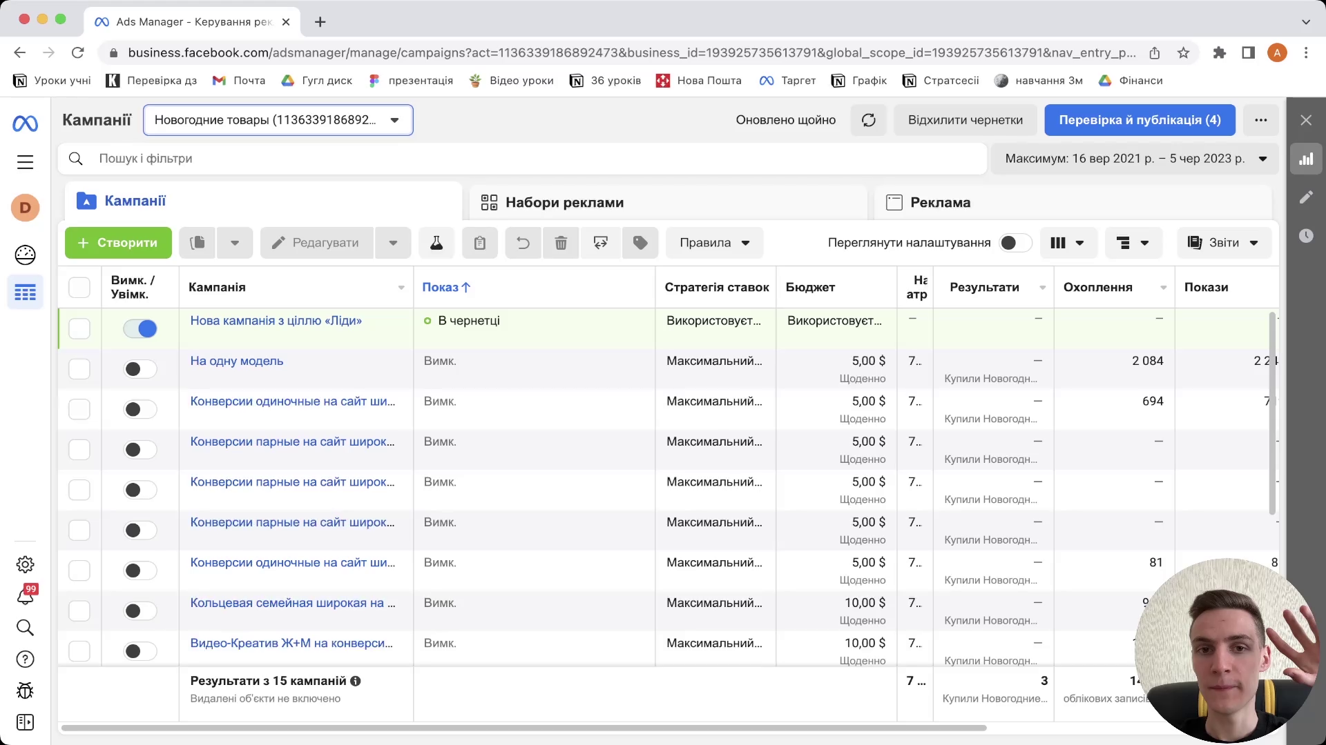Click Перевірка й публікація (4) button
Viewport: 1326px width, 745px height.
tap(1140, 120)
